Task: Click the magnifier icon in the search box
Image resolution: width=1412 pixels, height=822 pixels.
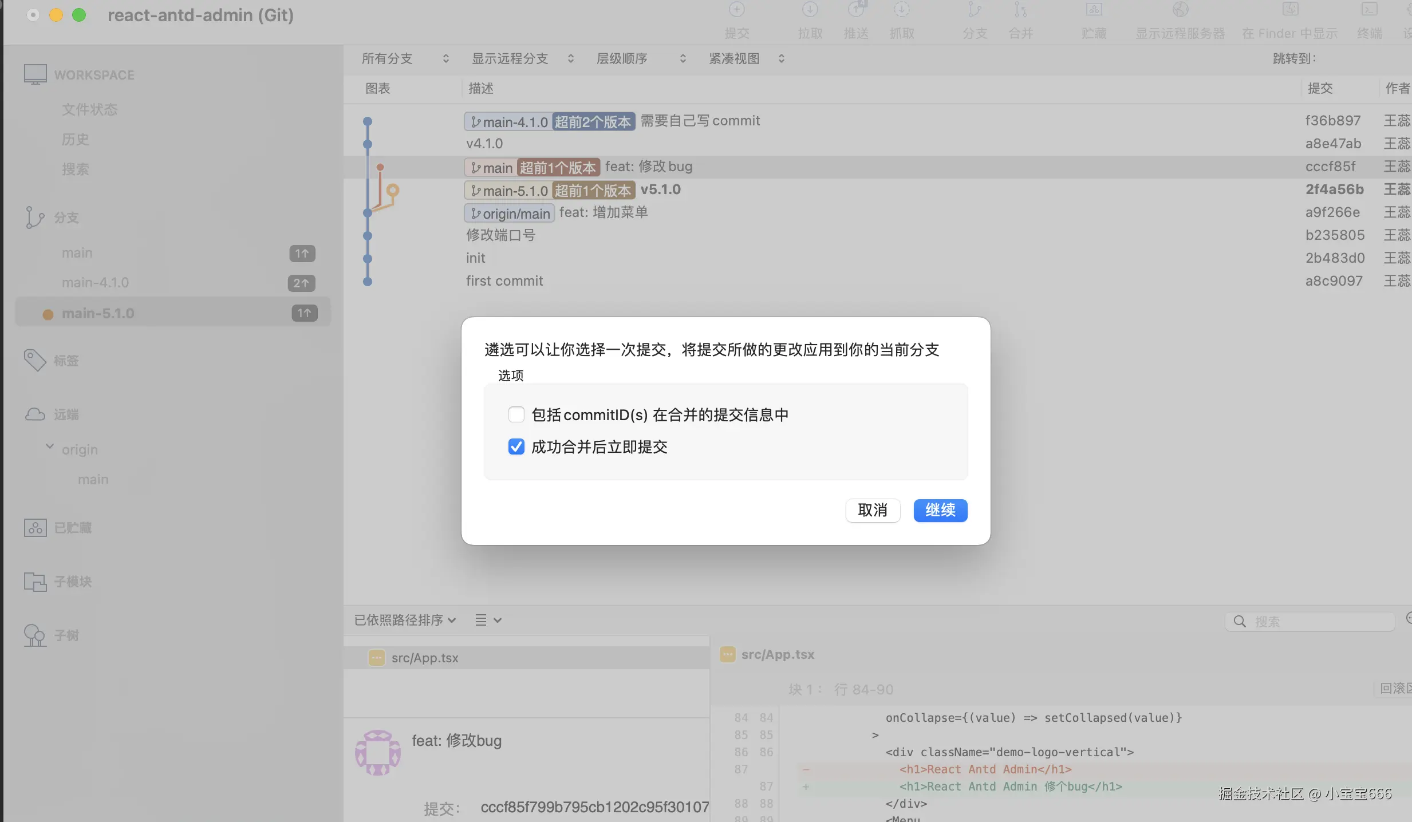Action: (x=1240, y=621)
